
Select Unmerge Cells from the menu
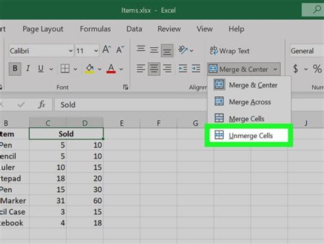click(250, 136)
